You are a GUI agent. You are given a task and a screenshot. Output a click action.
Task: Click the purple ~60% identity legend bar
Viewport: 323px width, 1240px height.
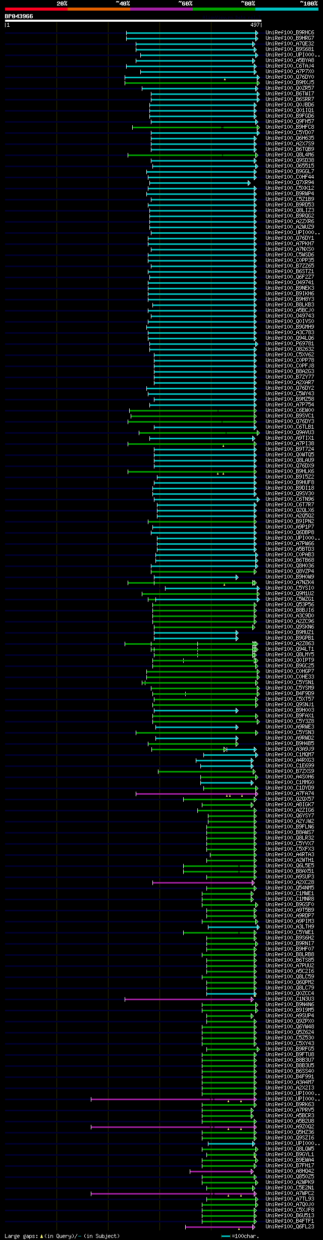point(161,9)
